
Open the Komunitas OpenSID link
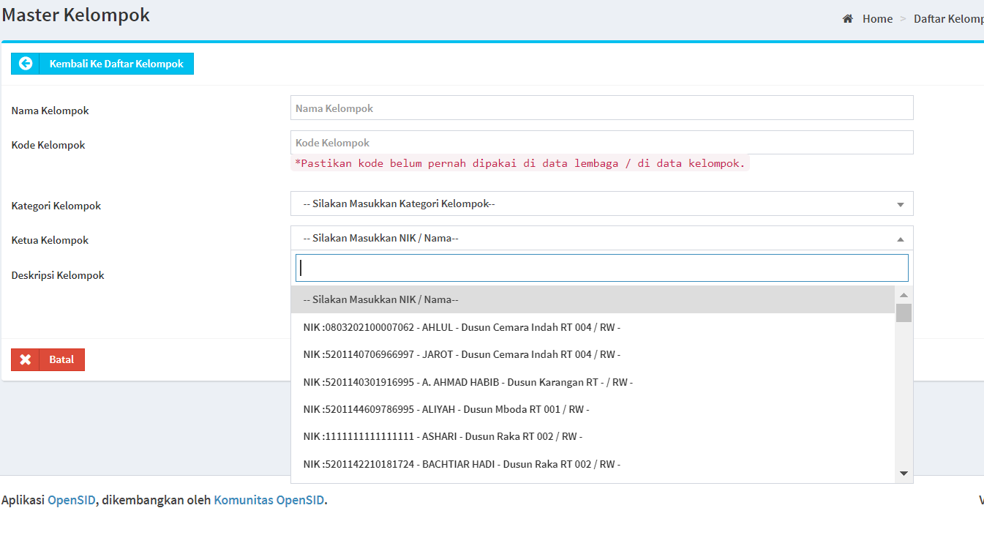point(269,500)
